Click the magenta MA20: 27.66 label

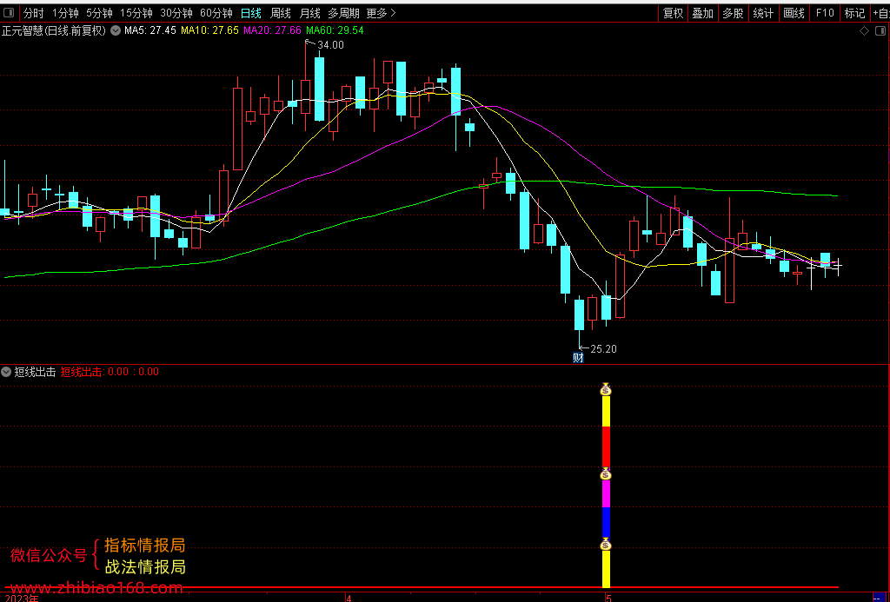pos(272,30)
